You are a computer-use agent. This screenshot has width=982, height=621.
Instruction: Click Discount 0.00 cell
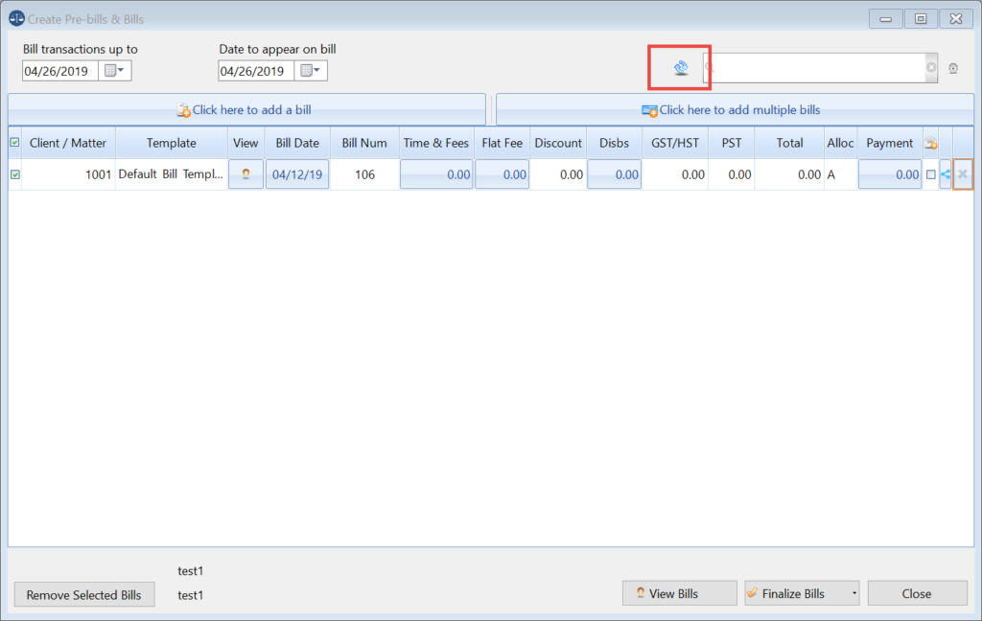(558, 174)
